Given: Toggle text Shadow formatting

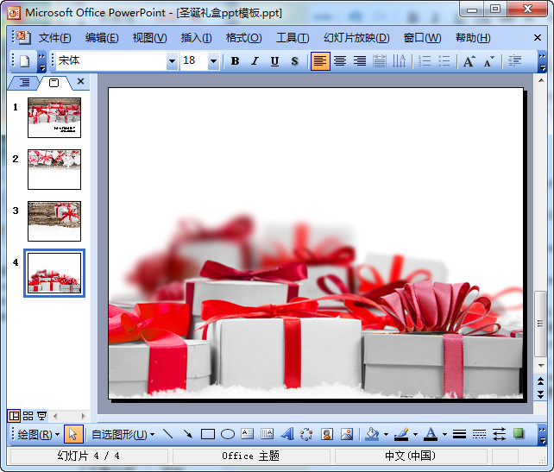Looking at the screenshot, I should (294, 61).
